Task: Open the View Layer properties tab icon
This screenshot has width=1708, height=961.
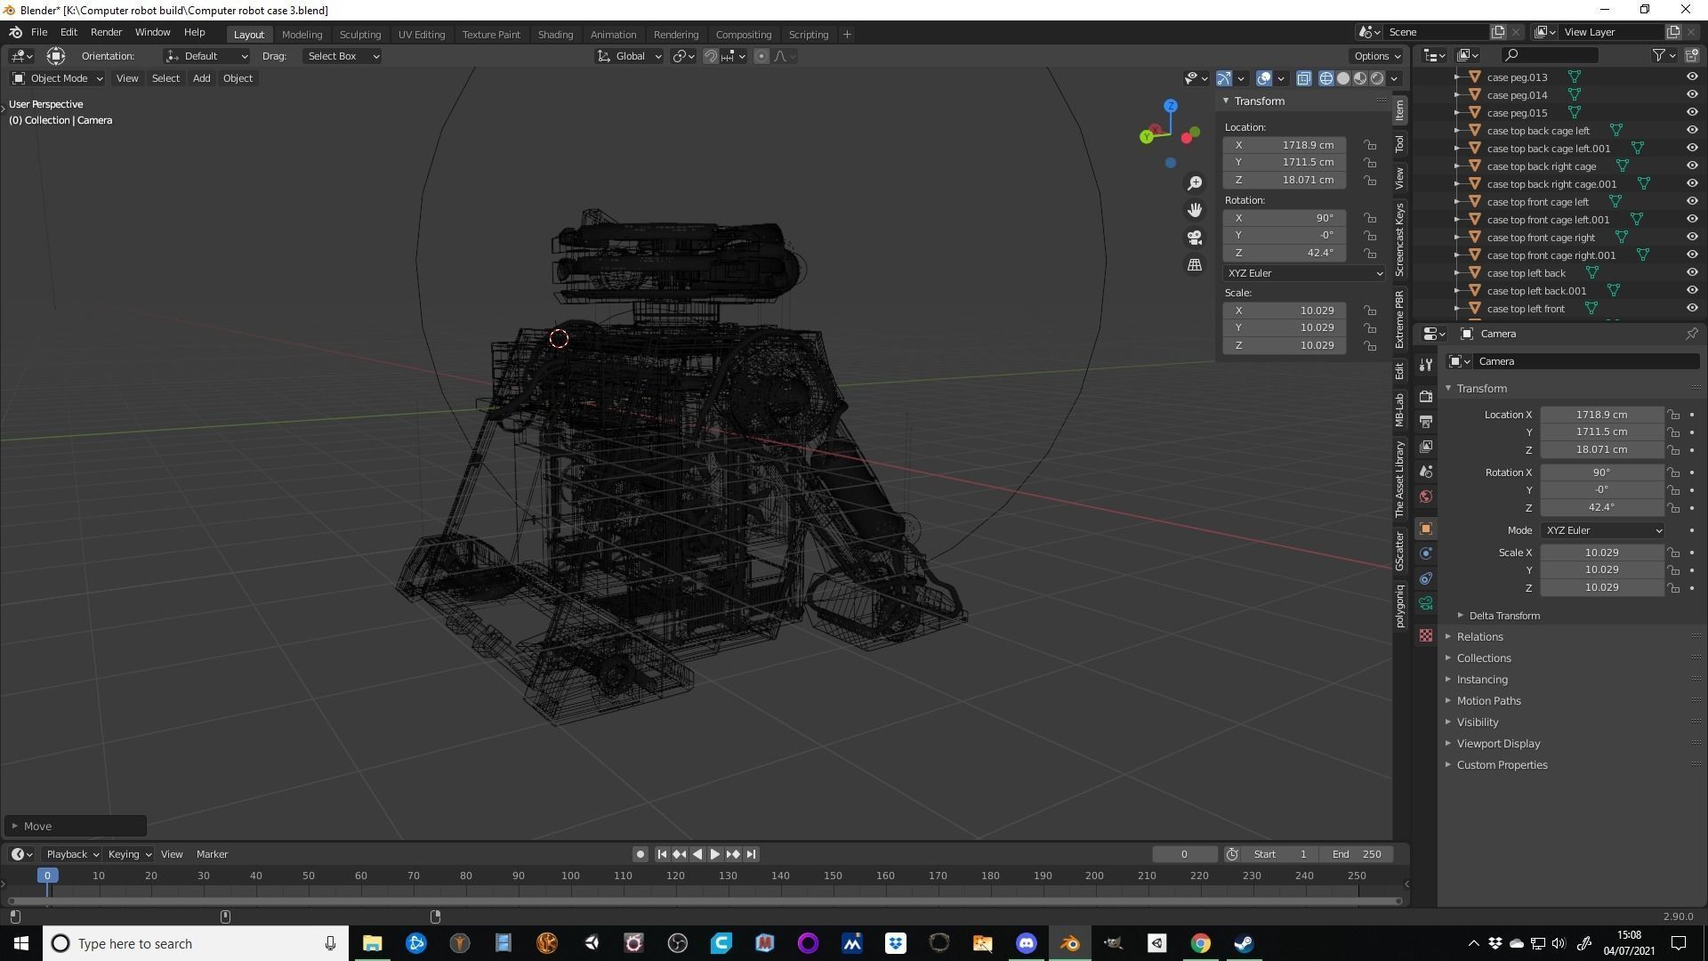Action: [x=1426, y=446]
